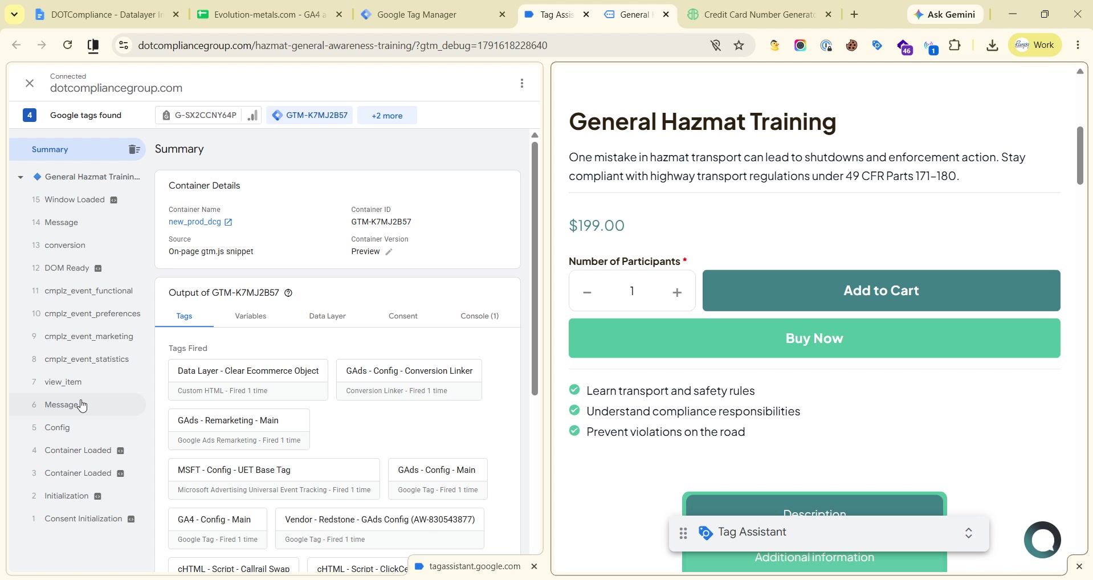Switch to the Consent tab
1093x580 pixels.
click(403, 316)
